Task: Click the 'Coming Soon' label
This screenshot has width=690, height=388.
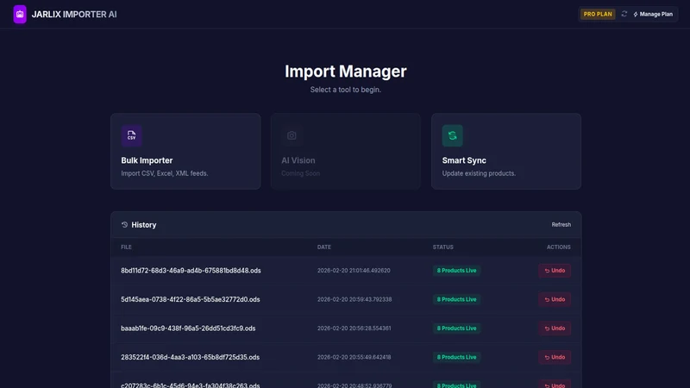Action: coord(300,173)
